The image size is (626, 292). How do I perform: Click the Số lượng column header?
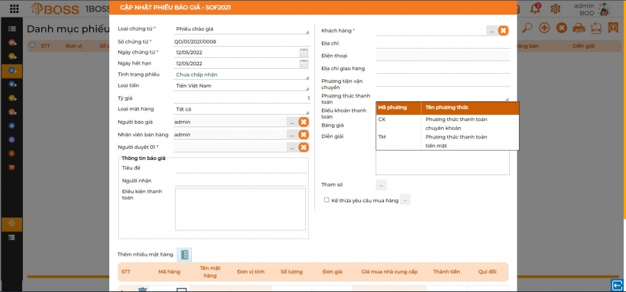291,272
